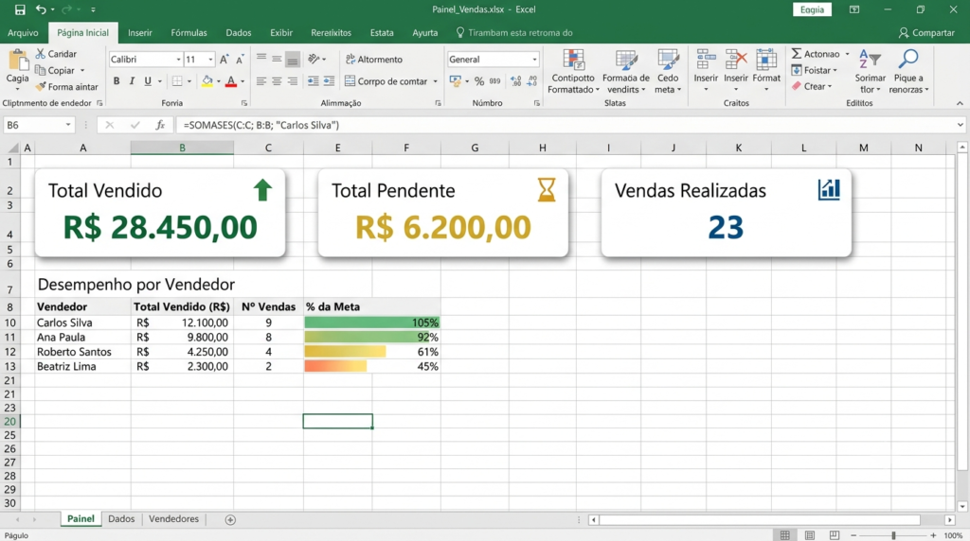Open the Cedo meta cell styles
Screen dimensions: 970x541
tap(668, 72)
